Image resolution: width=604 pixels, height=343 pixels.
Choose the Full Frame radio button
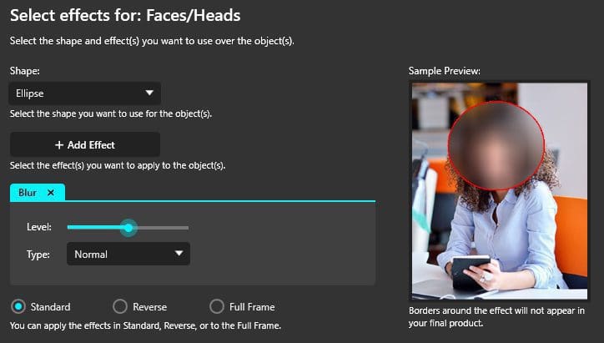pos(216,307)
